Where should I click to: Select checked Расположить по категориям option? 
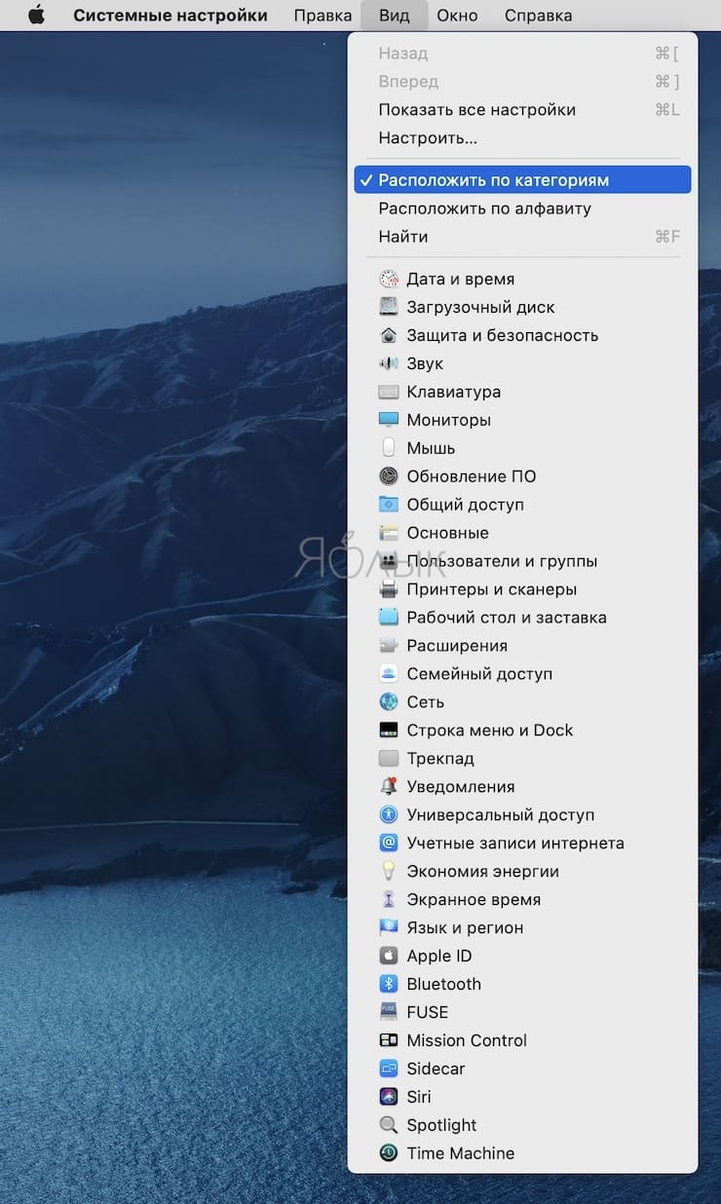click(x=523, y=180)
